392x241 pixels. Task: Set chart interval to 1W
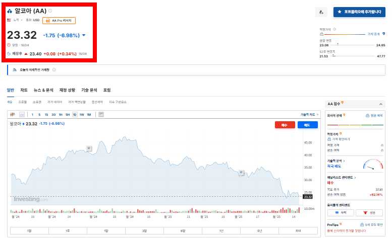click(x=82, y=115)
